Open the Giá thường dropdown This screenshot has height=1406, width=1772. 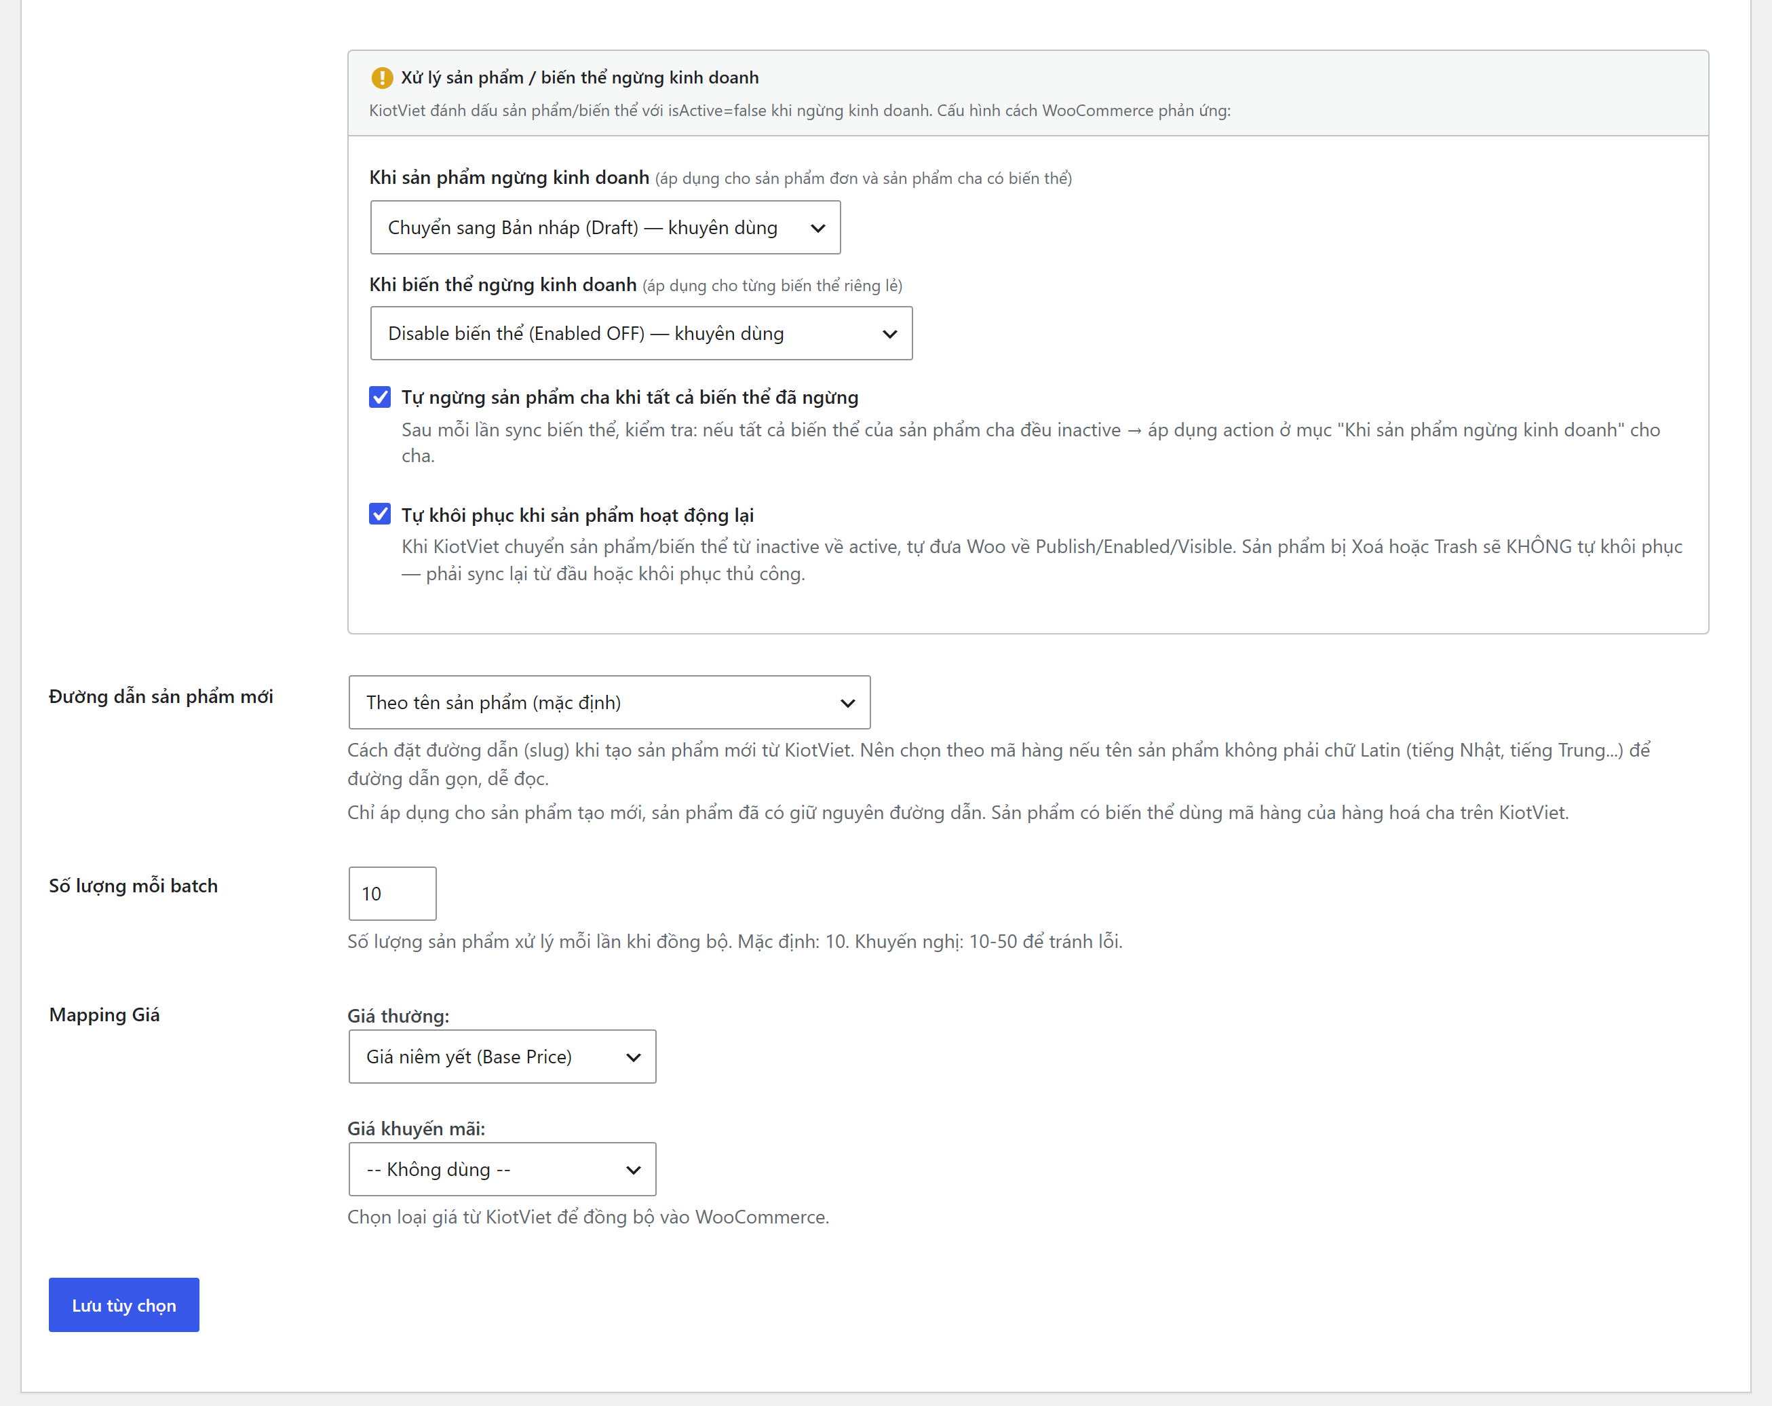[x=502, y=1057]
